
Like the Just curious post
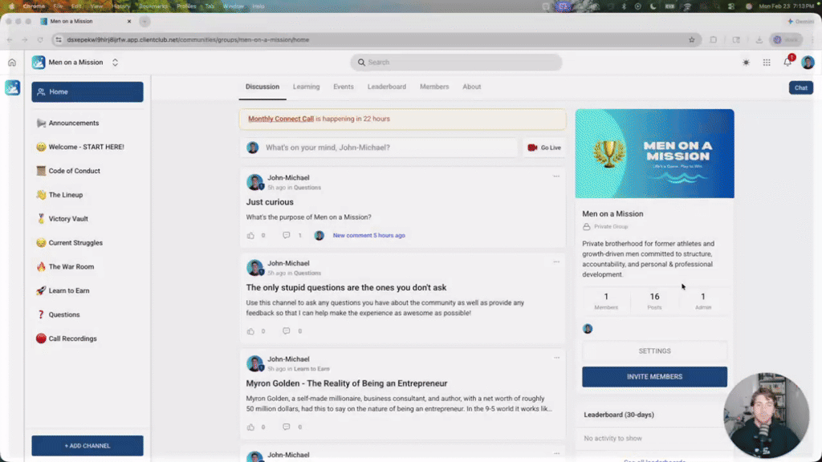coord(250,236)
